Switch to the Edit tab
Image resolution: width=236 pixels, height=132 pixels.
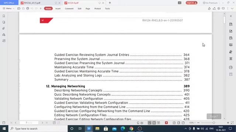80,8
